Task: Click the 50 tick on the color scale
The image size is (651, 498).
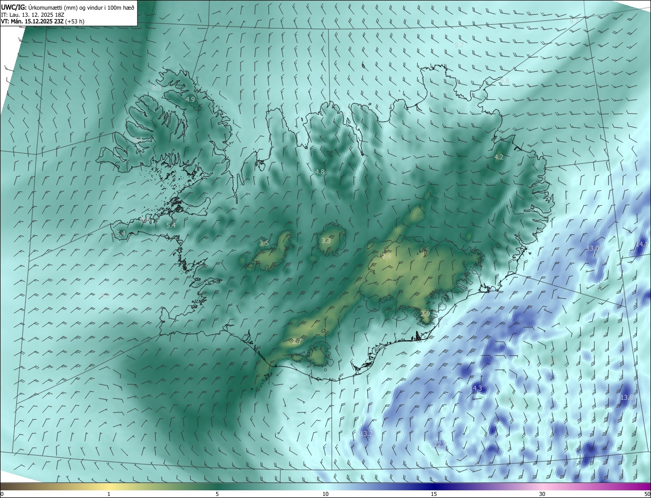Action: [647, 494]
